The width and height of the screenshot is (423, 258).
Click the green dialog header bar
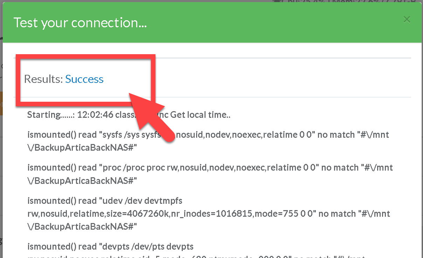245,23
